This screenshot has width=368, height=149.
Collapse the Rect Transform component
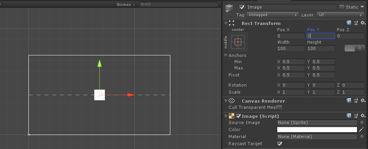(226, 23)
